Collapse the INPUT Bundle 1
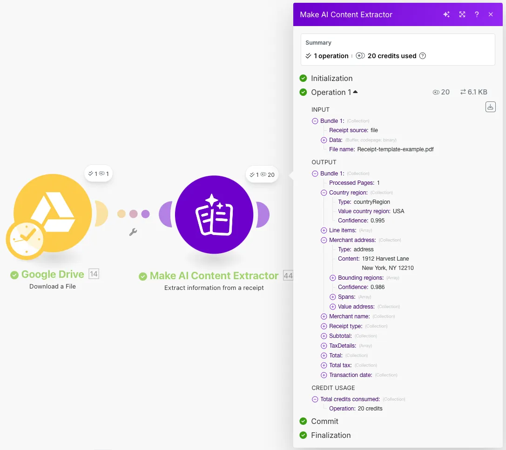506x450 pixels. (315, 121)
